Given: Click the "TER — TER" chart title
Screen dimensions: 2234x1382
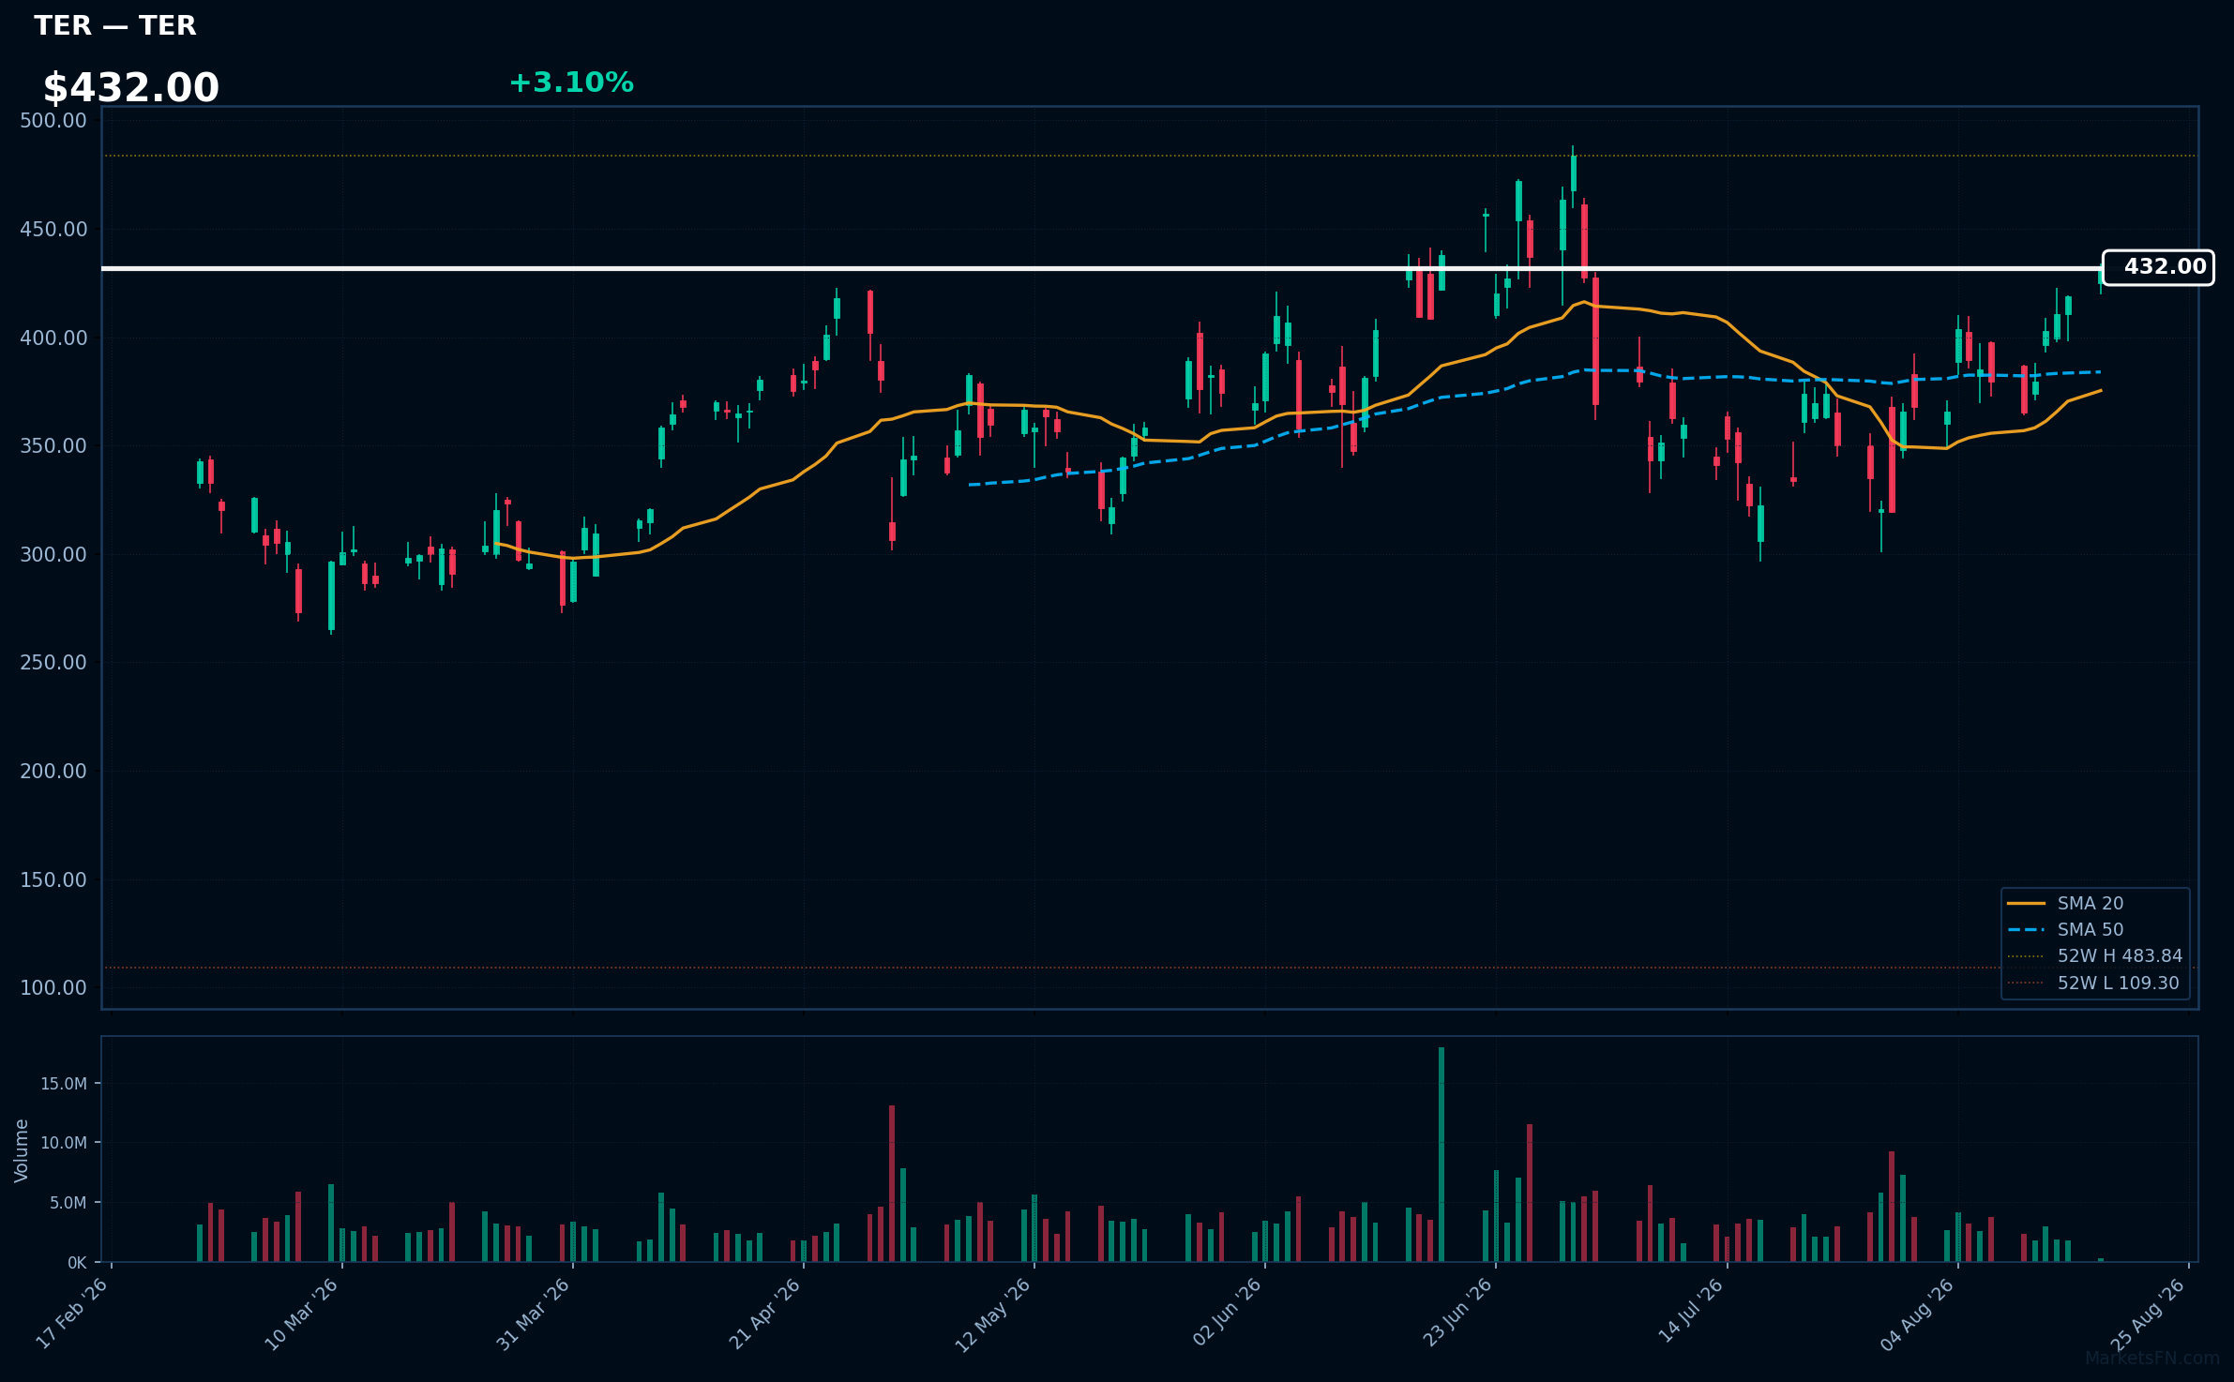Looking at the screenshot, I should 115,26.
